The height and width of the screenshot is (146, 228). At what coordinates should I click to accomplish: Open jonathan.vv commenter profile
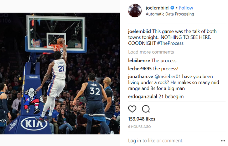coord(140,76)
